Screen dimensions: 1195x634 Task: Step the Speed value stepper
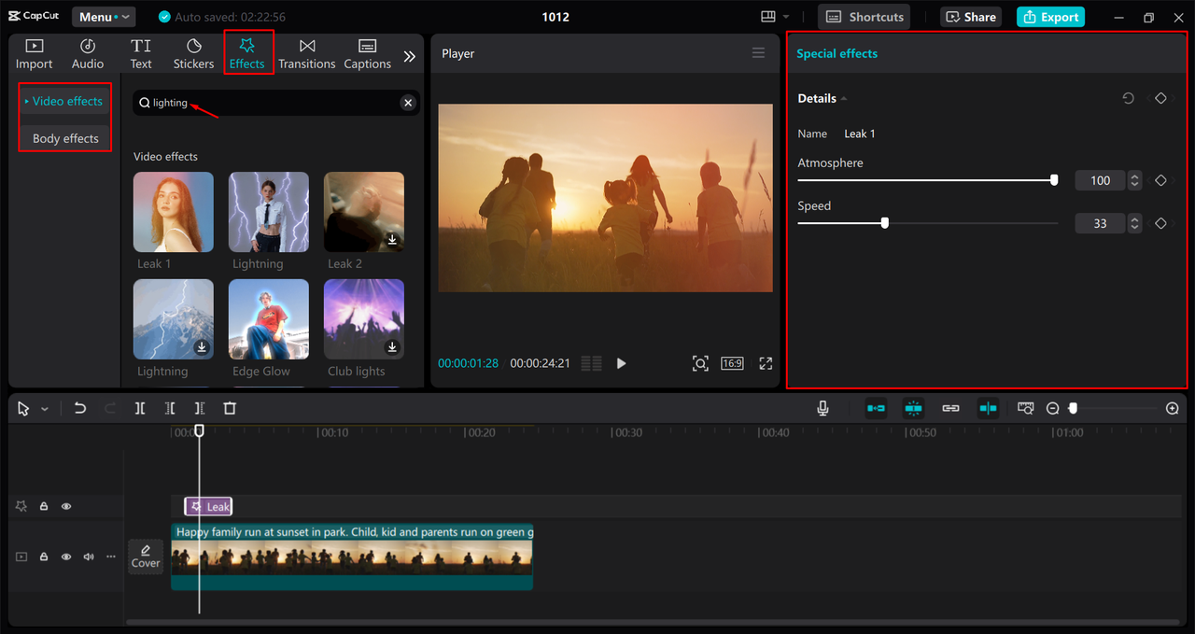(1134, 223)
